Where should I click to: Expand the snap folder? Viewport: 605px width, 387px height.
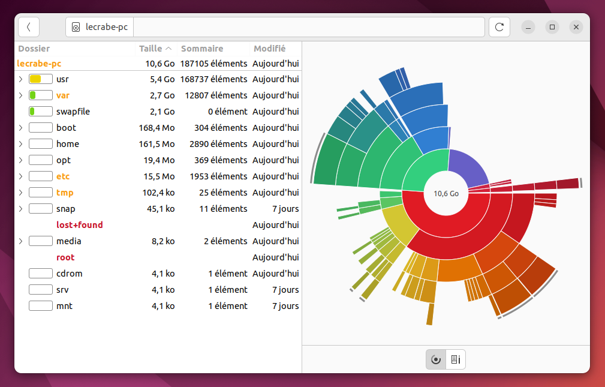click(x=21, y=209)
